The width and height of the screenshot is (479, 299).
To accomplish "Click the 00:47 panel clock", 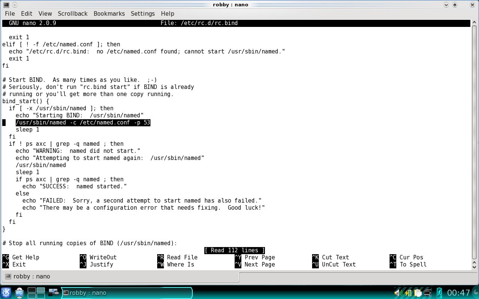I will pos(459,293).
